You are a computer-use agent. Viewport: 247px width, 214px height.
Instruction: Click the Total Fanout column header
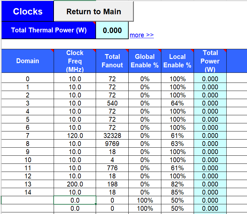point(112,61)
